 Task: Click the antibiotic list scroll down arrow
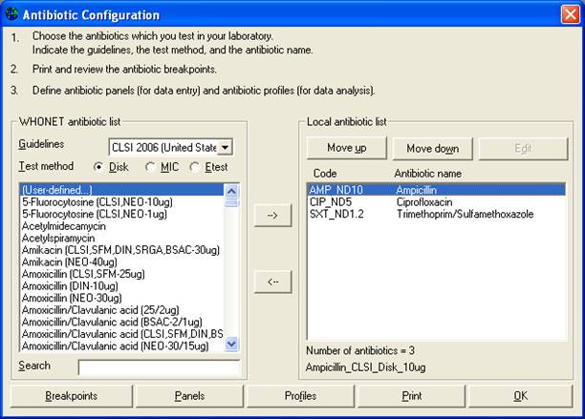[231, 344]
